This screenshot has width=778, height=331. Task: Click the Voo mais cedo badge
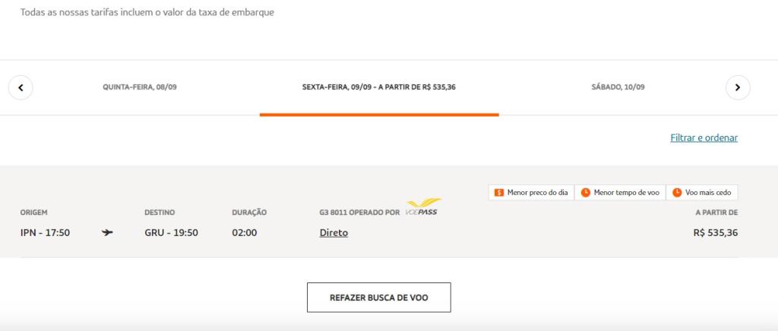tap(702, 193)
